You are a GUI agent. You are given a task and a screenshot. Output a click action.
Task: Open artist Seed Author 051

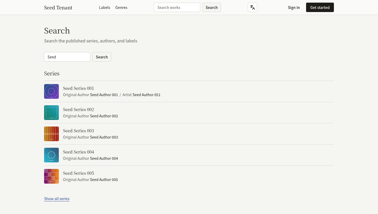coord(146,95)
